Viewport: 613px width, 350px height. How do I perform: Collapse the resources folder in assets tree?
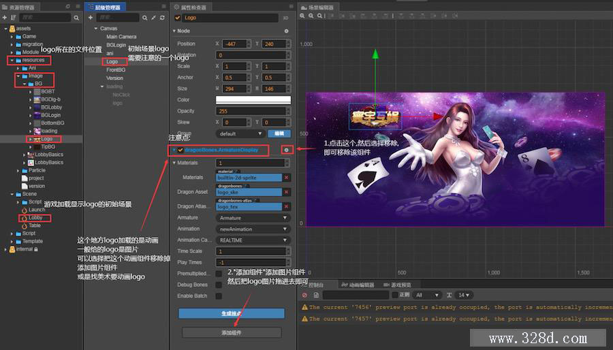point(12,60)
